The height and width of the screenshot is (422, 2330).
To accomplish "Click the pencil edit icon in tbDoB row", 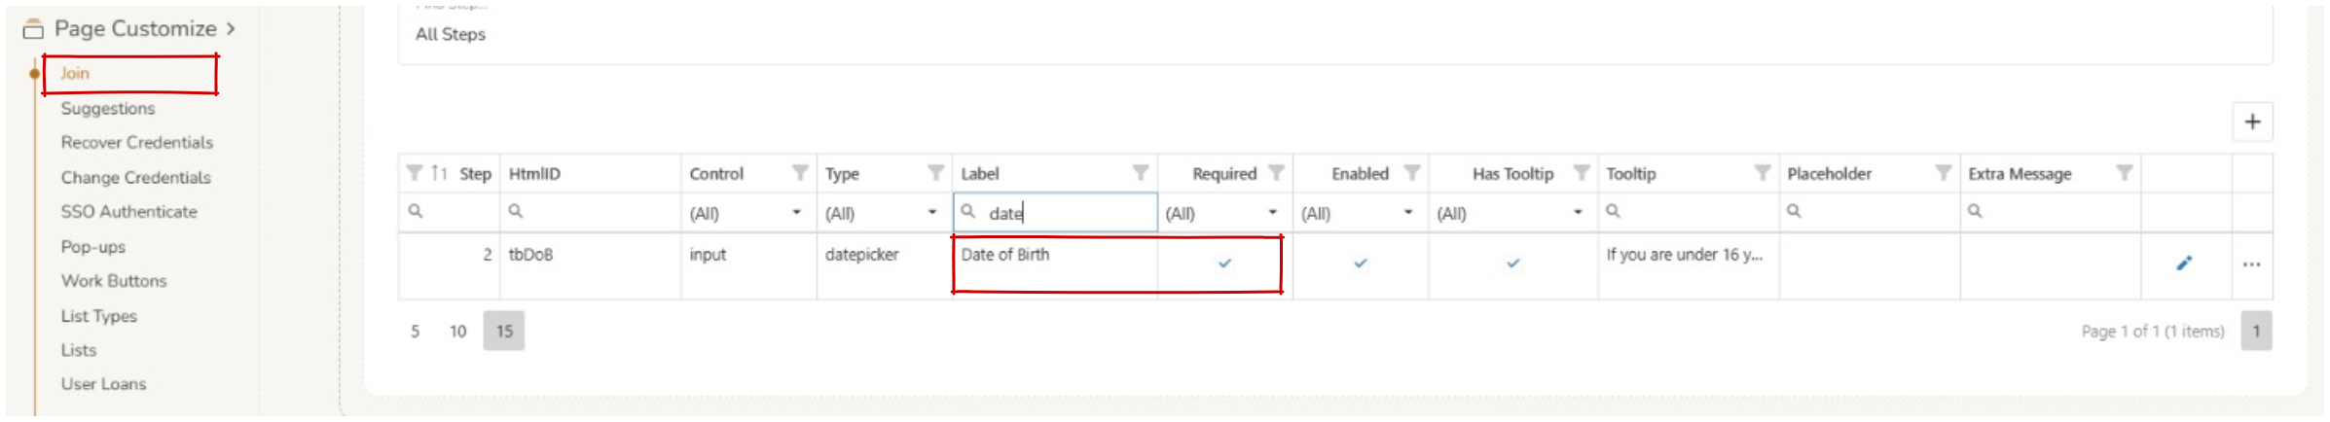I will (2184, 263).
